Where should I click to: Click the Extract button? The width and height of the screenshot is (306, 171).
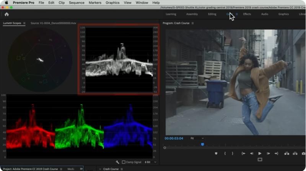coord(295,153)
